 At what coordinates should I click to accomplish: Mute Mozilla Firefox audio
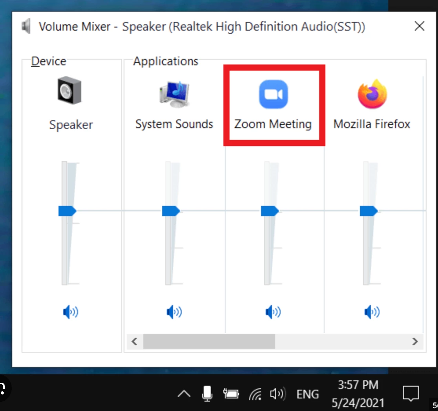(x=372, y=312)
